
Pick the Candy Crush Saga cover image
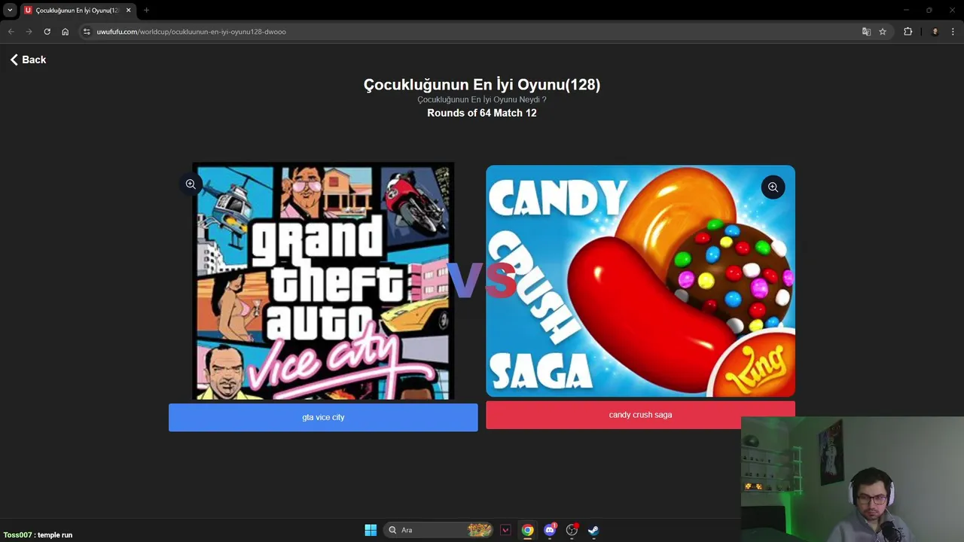click(640, 281)
